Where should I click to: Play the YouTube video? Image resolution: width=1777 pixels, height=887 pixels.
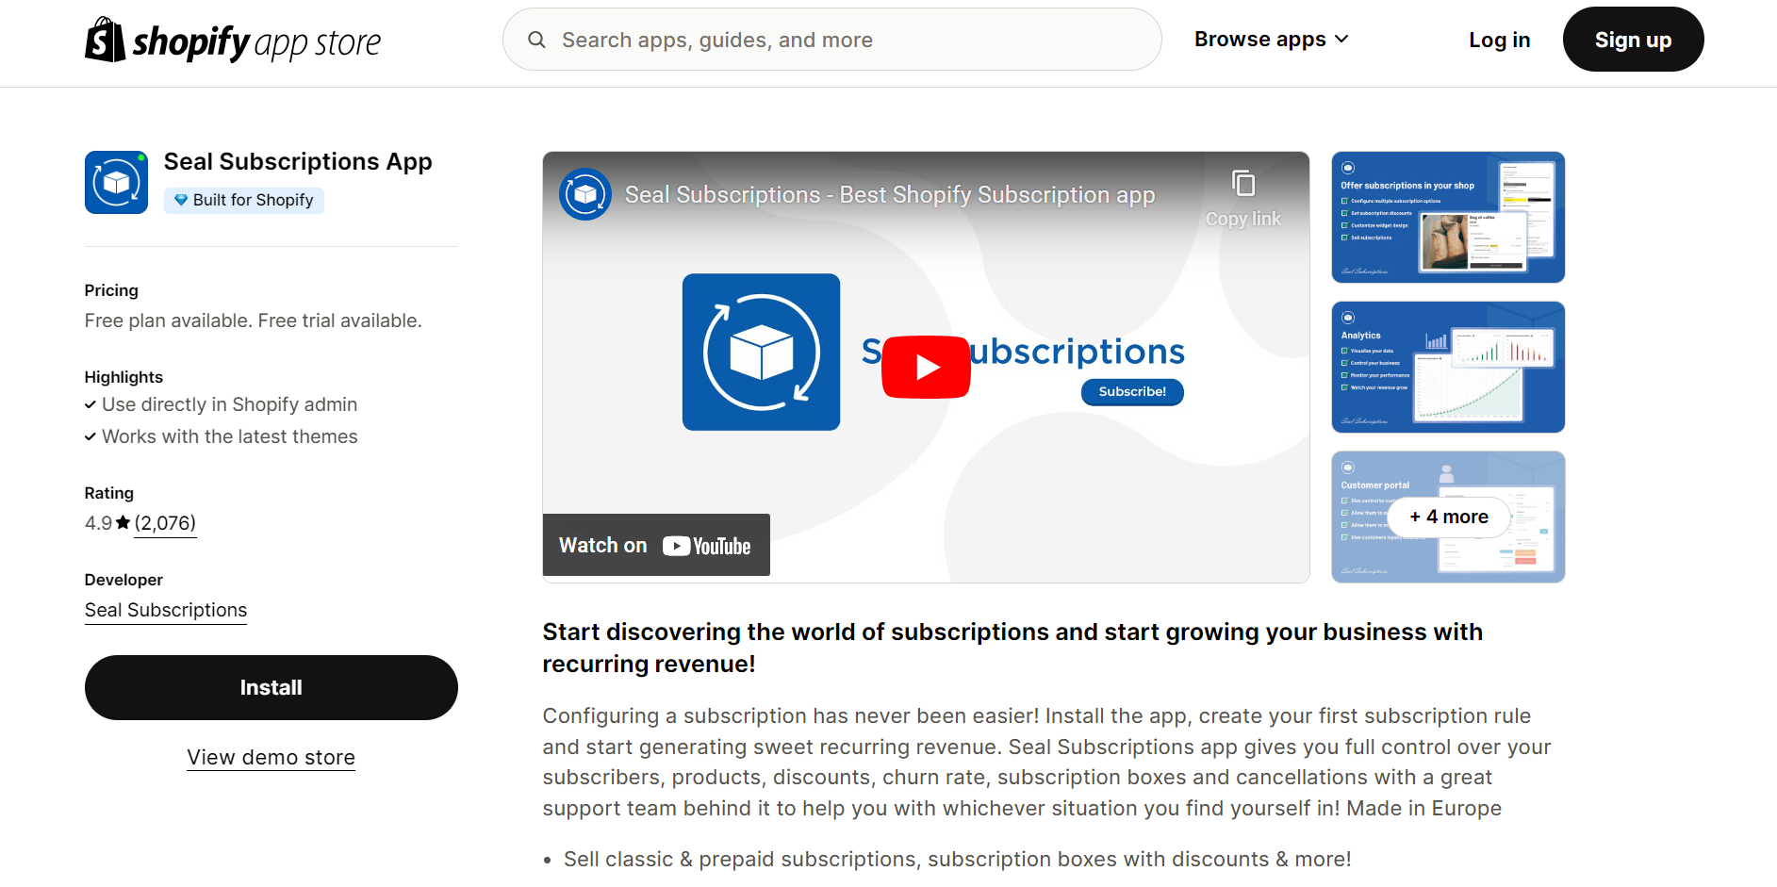[926, 367]
